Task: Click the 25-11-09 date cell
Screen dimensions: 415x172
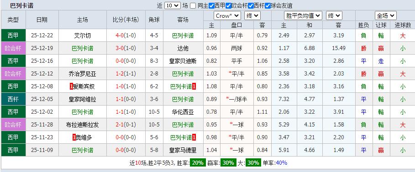Action: [42, 150]
